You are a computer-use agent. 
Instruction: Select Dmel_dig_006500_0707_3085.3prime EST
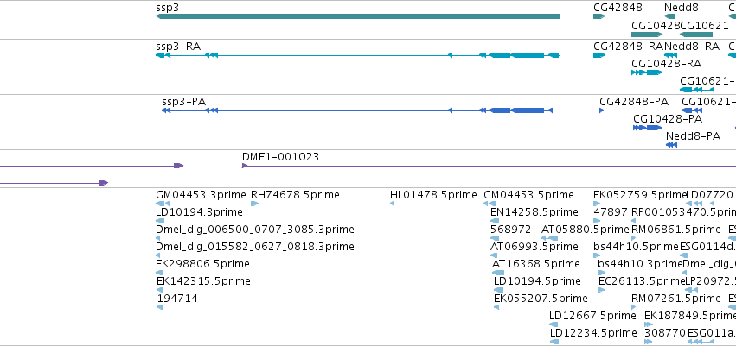coord(157,238)
